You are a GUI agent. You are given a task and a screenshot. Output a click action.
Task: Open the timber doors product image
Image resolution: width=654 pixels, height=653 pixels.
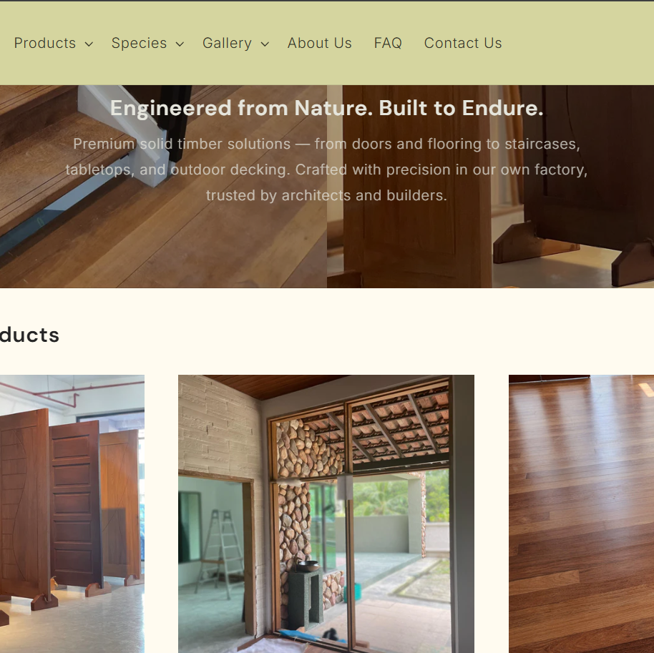72,514
